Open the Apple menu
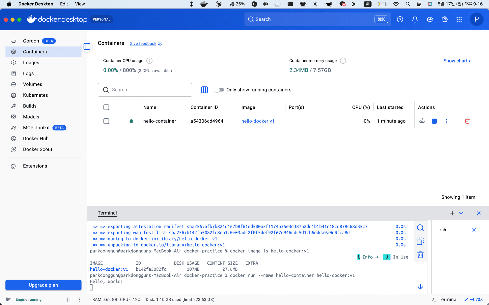 tap(9, 4)
